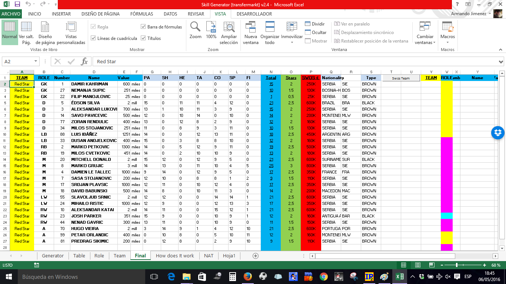
Task: Open the Generator sheet tab
Action: coord(53,256)
